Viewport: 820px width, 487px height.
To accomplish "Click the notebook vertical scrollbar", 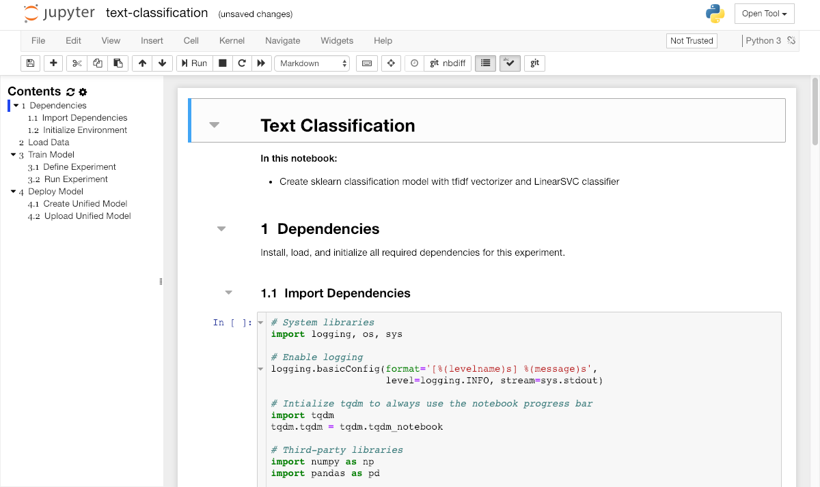I will (x=815, y=111).
